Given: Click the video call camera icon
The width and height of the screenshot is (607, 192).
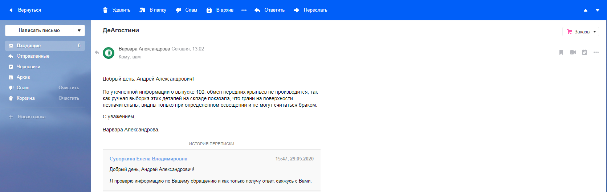Looking at the screenshot, I should click(x=573, y=52).
